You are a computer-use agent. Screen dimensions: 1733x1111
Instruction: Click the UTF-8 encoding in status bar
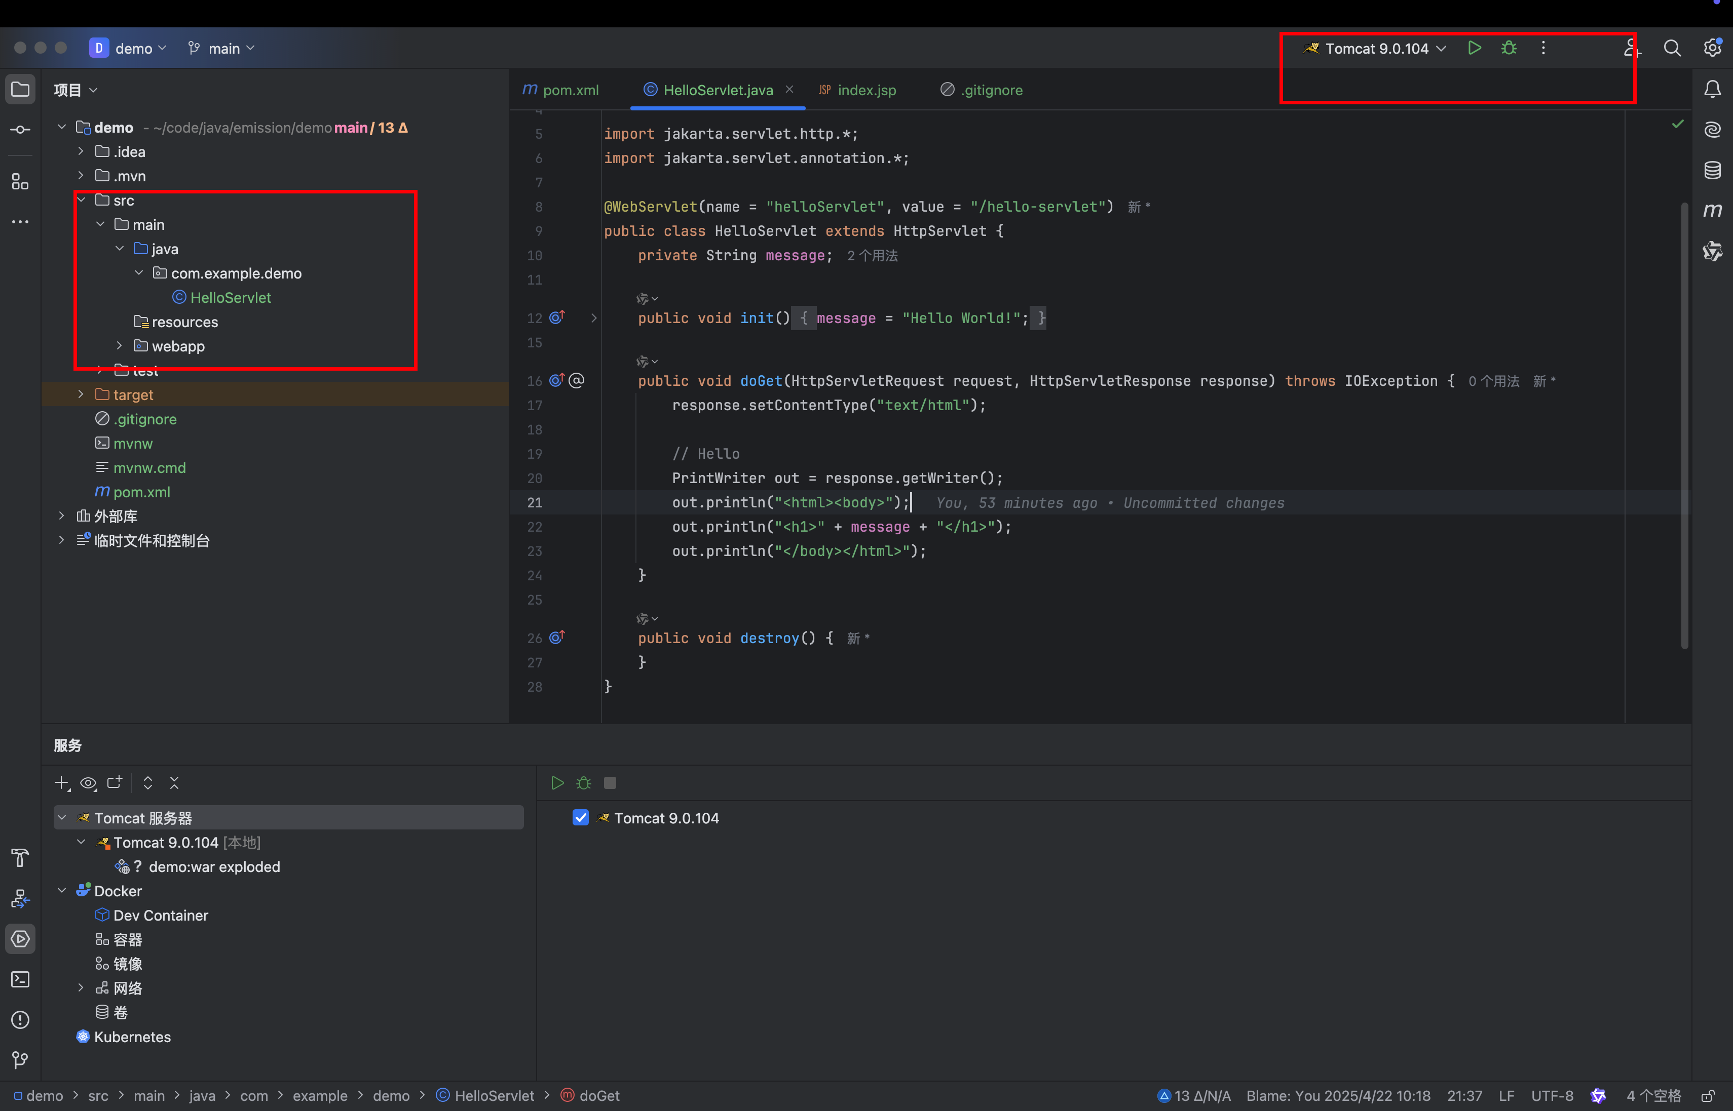coord(1552,1096)
